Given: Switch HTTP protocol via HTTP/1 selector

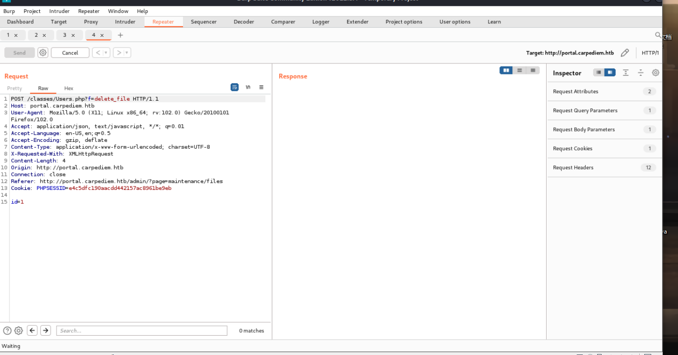Looking at the screenshot, I should point(650,53).
